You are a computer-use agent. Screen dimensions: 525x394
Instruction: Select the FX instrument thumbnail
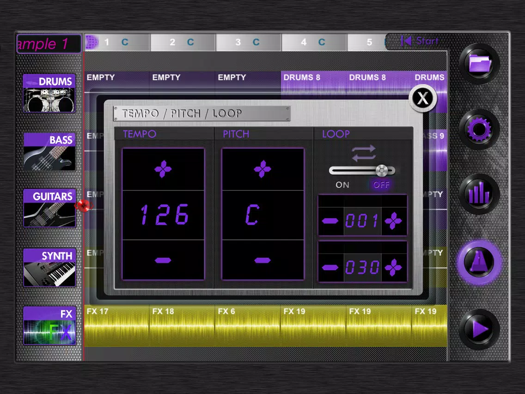[x=49, y=326]
